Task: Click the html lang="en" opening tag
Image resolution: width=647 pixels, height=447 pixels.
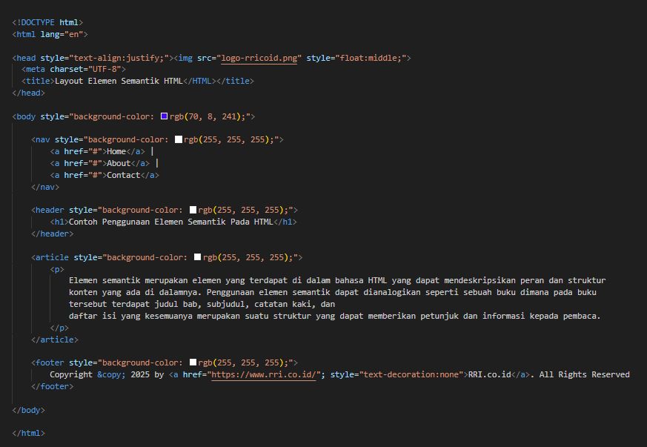Action: 50,34
